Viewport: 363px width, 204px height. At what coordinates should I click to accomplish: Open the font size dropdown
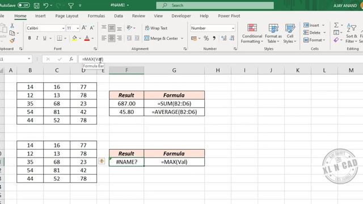point(78,28)
